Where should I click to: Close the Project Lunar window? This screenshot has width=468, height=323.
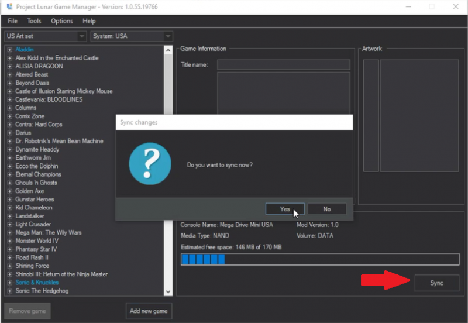456,6
